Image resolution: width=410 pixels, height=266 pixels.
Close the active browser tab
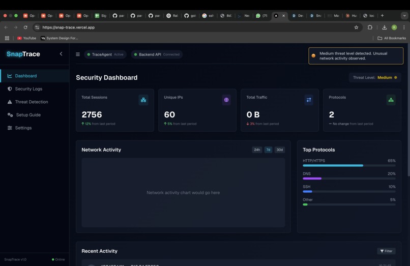[283, 16]
